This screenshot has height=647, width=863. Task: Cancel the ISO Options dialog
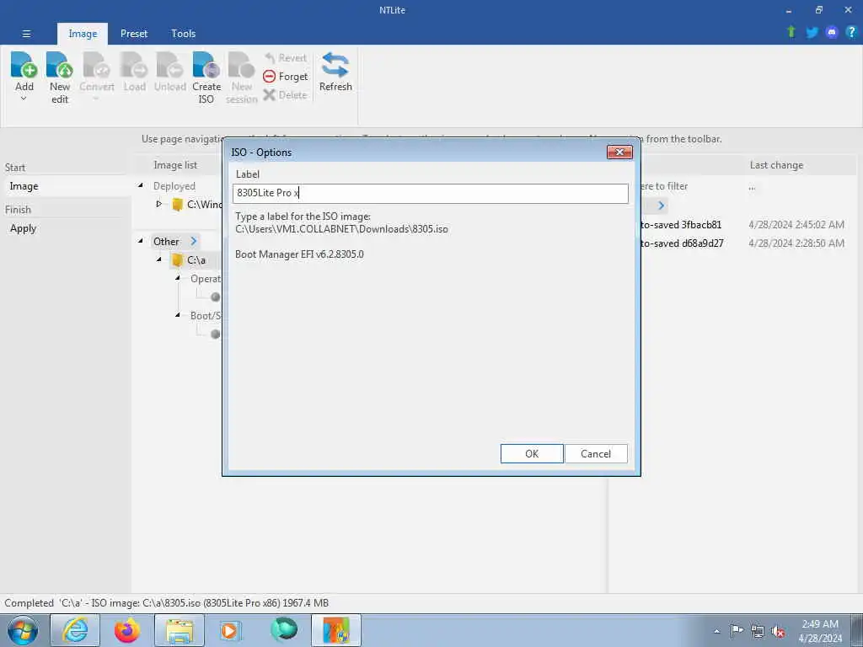[x=596, y=454]
